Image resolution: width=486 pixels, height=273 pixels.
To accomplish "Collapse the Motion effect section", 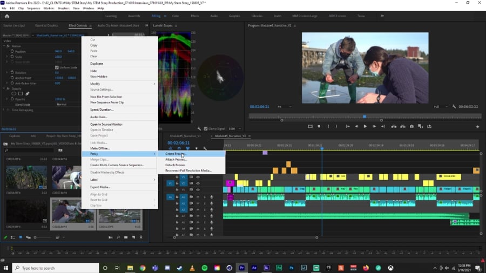I will point(4,46).
